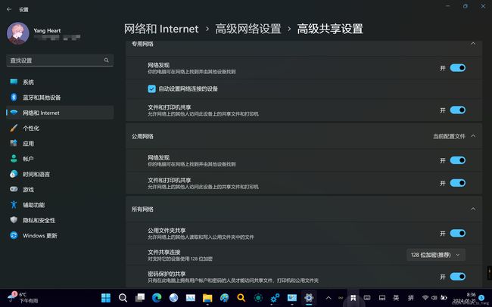Toggle 专用网络 网络发现 switch
This screenshot has width=492, height=307.
pos(458,68)
